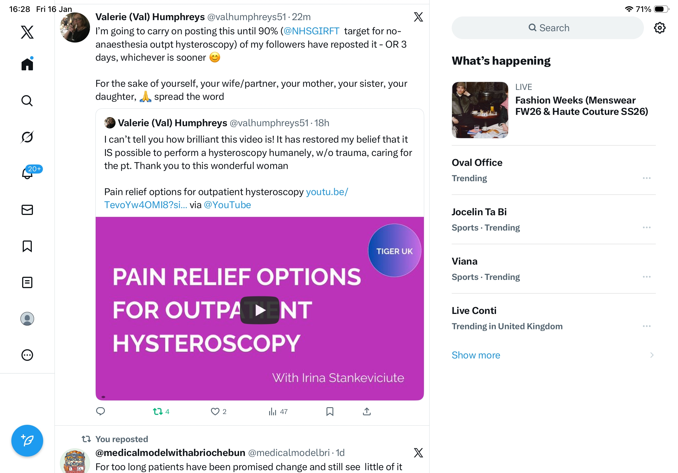Viewport: 678px width, 473px height.
Task: Open profile avatar in sidebar
Action: (27, 319)
